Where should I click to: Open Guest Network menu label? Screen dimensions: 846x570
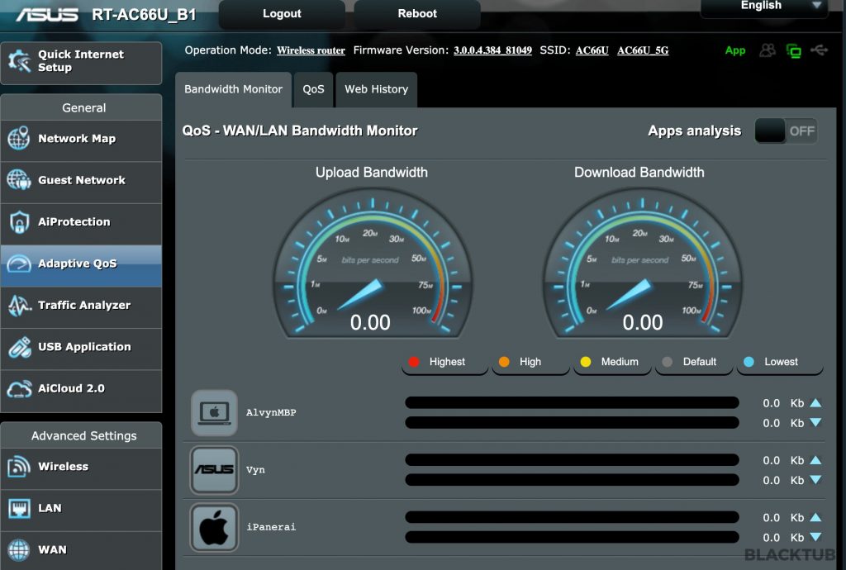pos(82,180)
